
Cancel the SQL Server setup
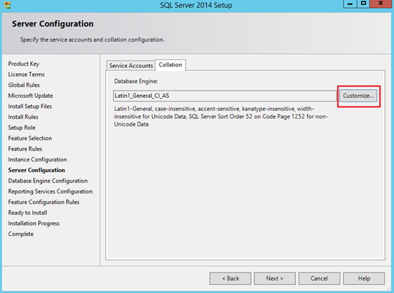[319, 278]
